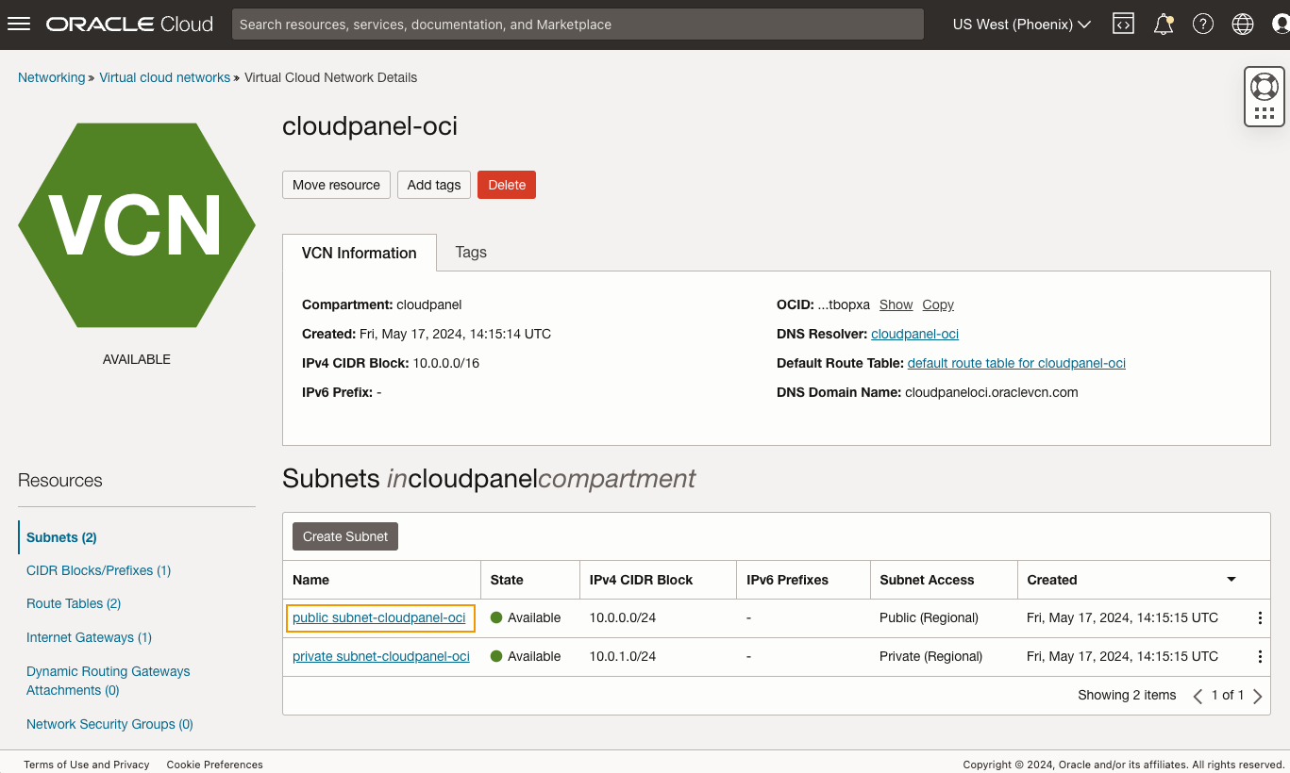
Task: Expand the US West (Phoenix) region dropdown
Action: (x=1021, y=25)
